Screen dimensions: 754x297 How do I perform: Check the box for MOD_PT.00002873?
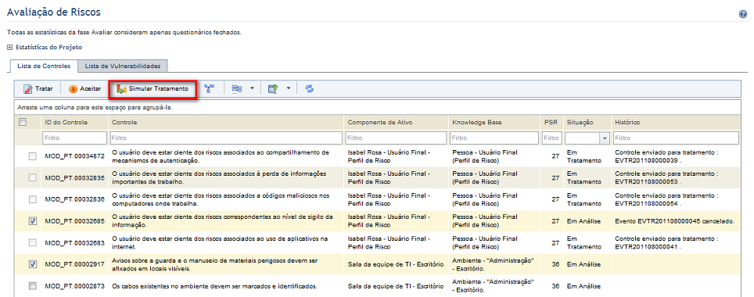32,286
